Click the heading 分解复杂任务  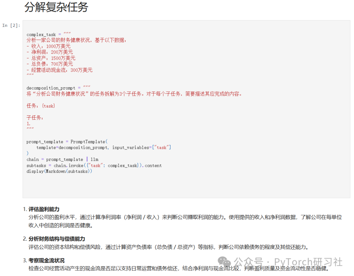56,7
